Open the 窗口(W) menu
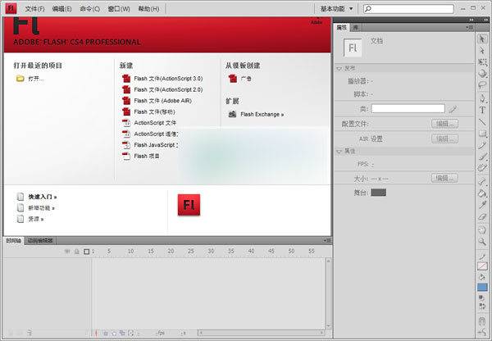Image resolution: width=492 pixels, height=341 pixels. [x=119, y=9]
